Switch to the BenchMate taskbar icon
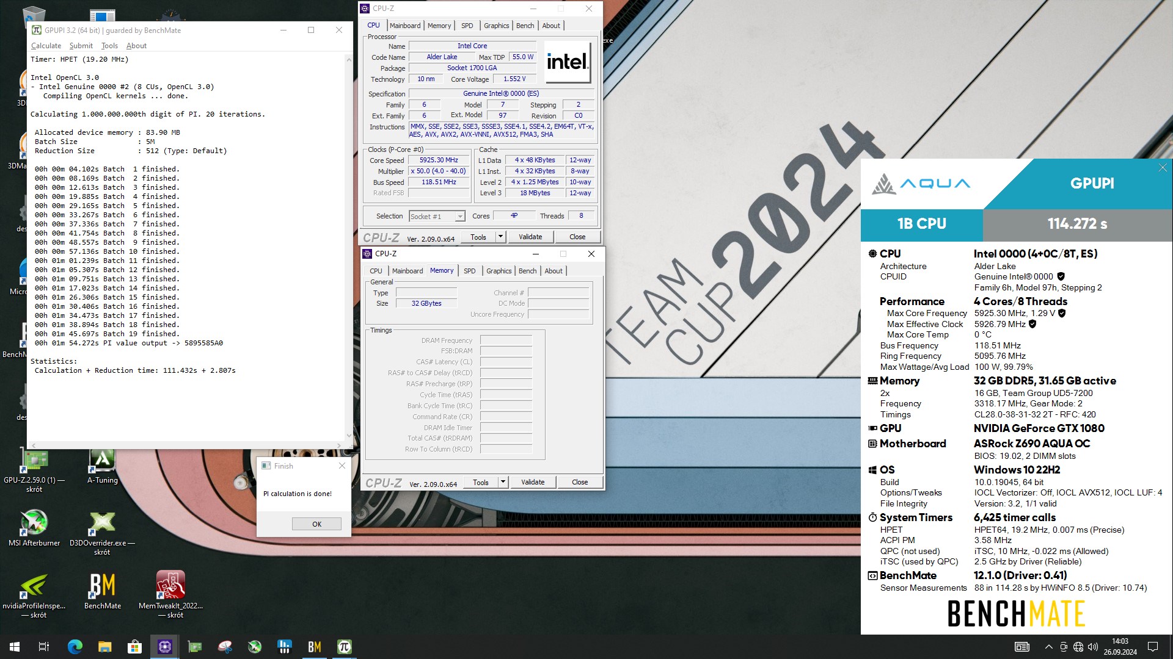 [315, 647]
